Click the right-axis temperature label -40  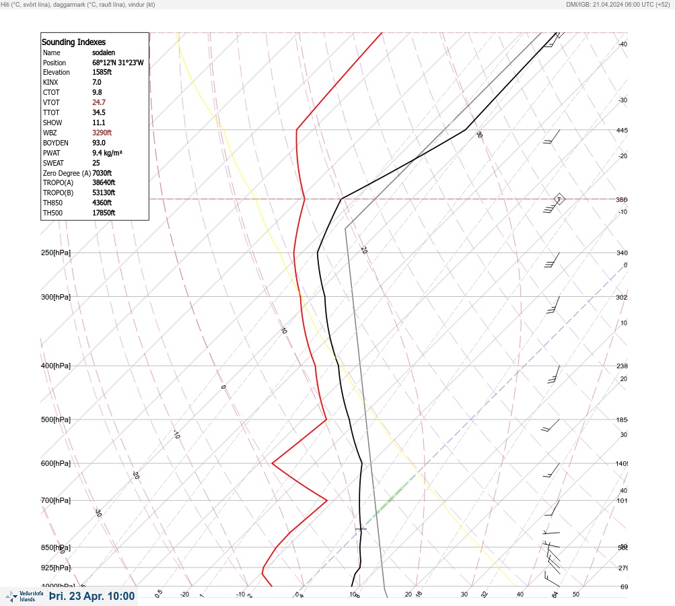coord(623,44)
